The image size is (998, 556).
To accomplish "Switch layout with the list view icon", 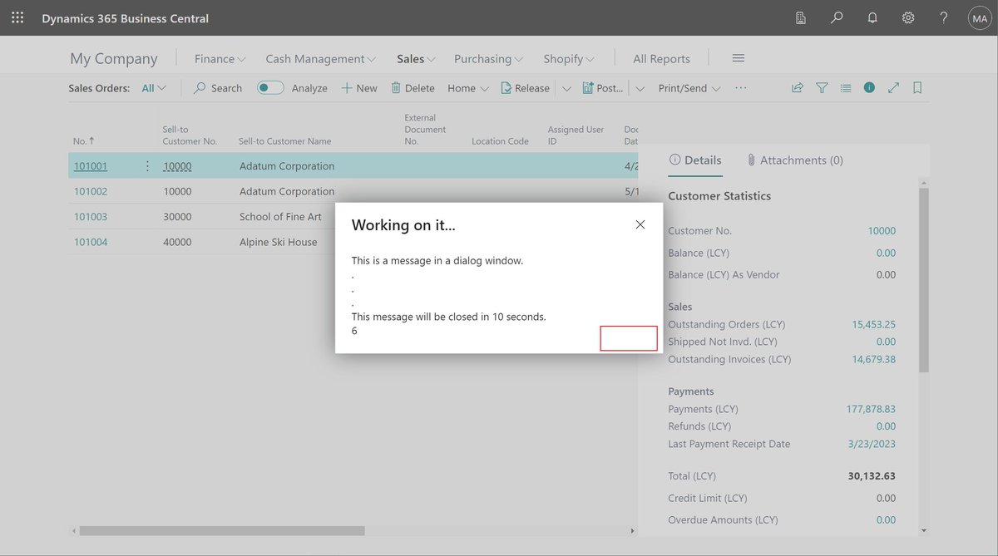I will [x=846, y=87].
